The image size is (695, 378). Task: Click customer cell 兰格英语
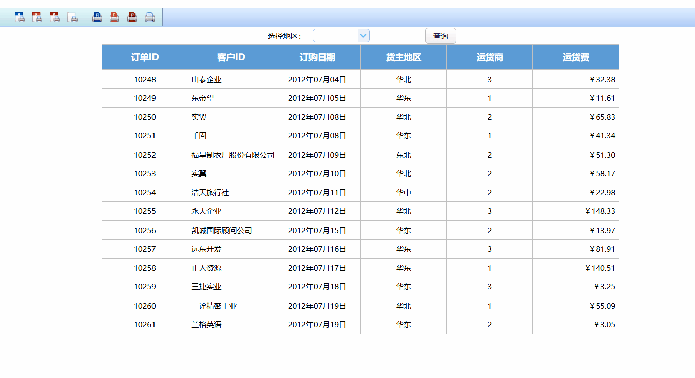[x=206, y=325]
